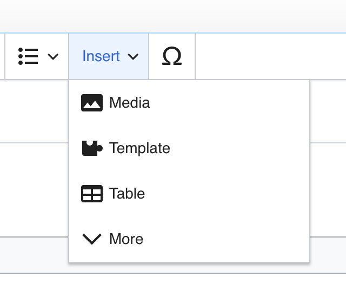The width and height of the screenshot is (346, 290).
Task: Click the Table grid icon
Action: click(92, 194)
